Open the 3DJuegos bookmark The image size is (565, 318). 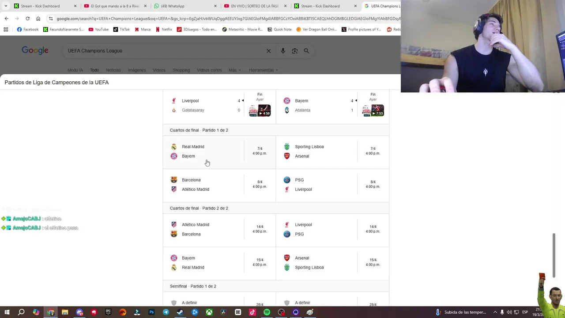click(x=197, y=30)
